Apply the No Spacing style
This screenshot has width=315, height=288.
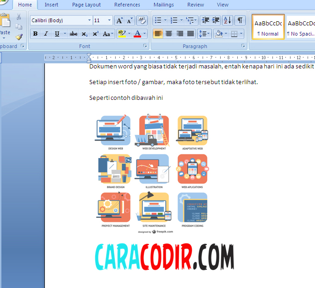tap(301, 27)
